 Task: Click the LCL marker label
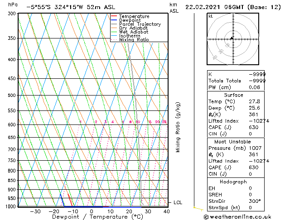coord(178,202)
